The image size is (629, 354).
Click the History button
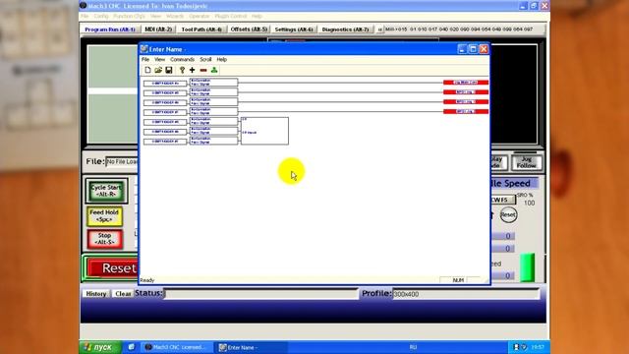point(96,294)
